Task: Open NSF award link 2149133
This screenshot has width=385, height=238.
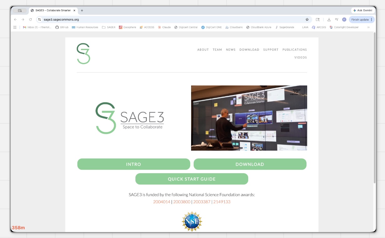Action: 222,202
